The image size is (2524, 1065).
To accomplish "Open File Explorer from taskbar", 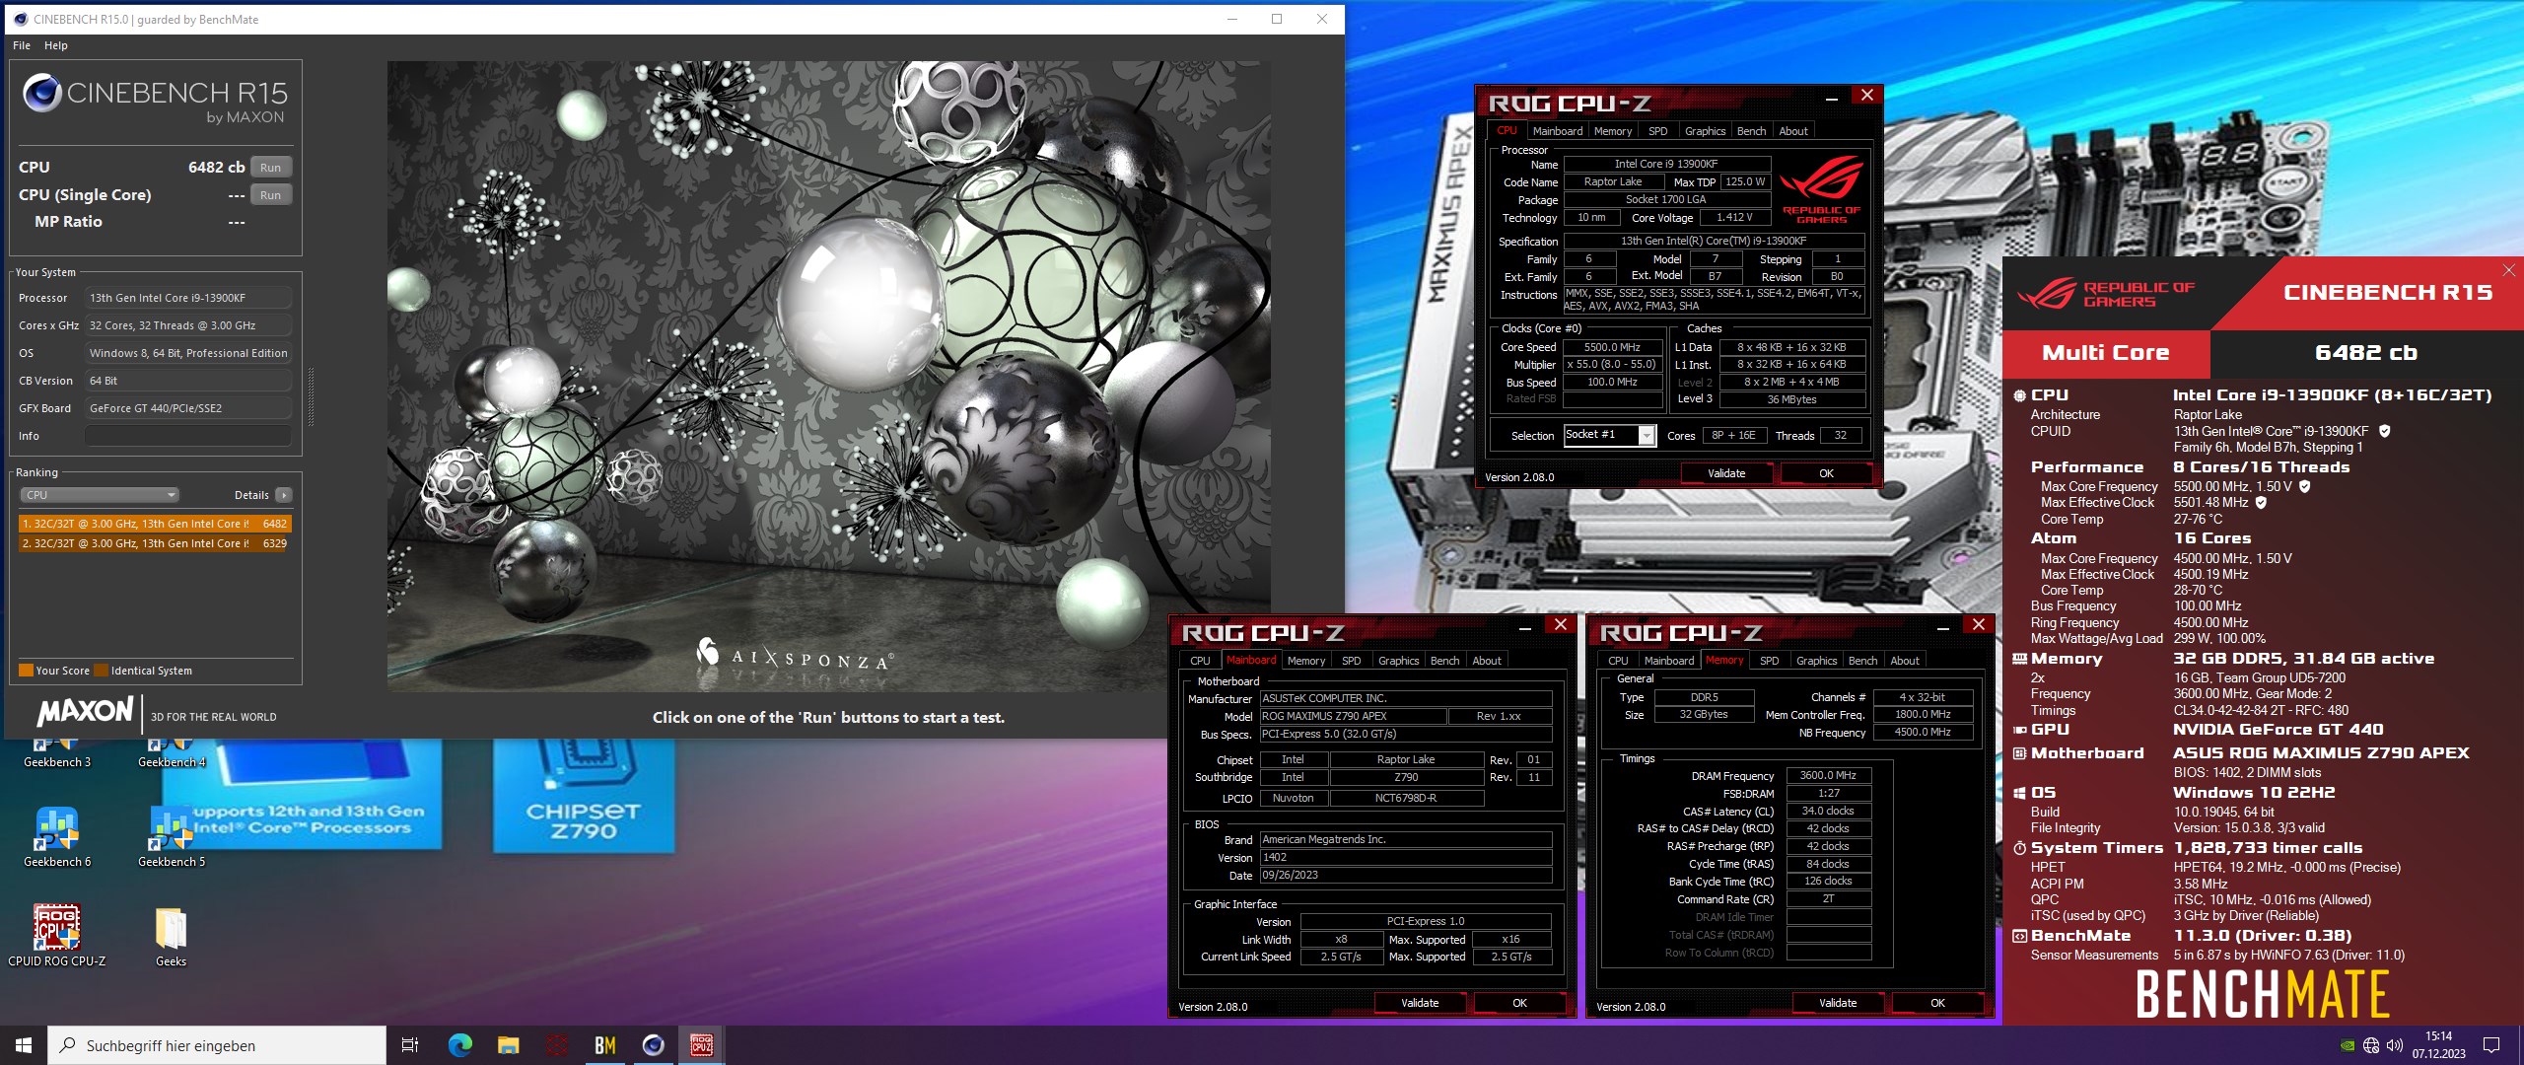I will 508,1045.
